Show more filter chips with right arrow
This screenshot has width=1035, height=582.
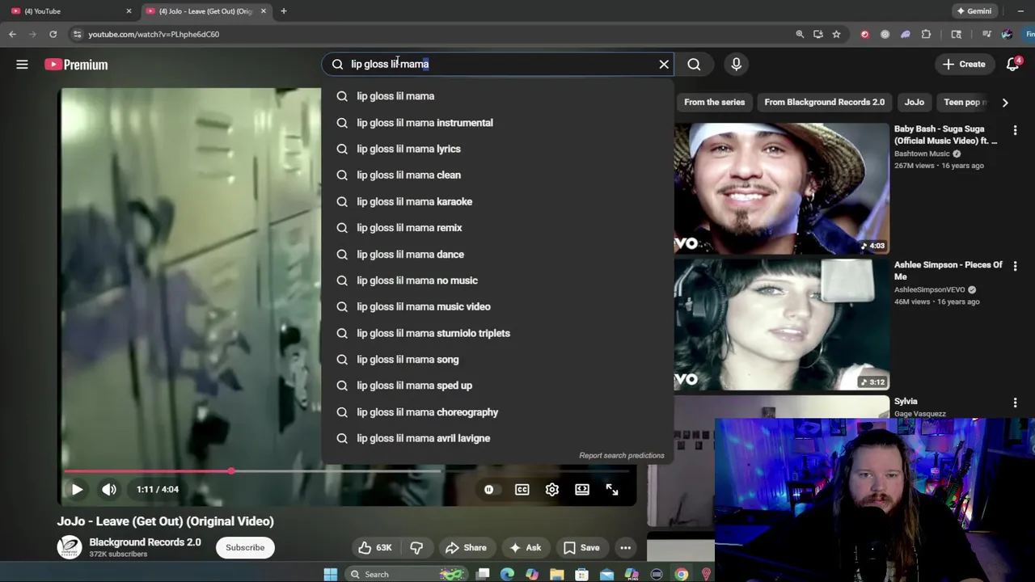pos(1005,102)
